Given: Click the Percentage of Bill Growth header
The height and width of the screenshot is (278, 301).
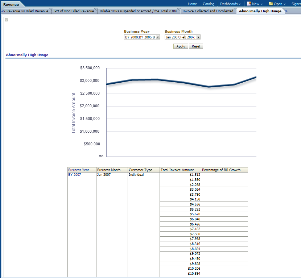Looking at the screenshot, I should coord(221,170).
